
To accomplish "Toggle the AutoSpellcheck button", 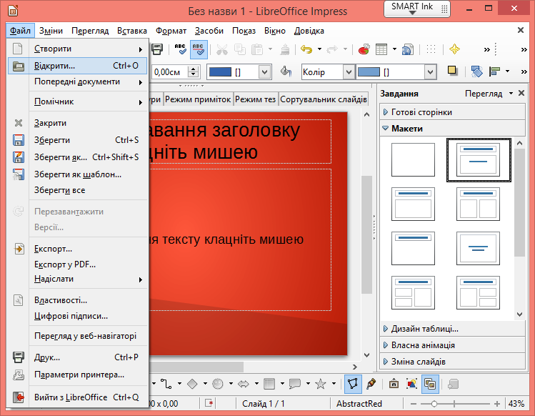I will 199,49.
